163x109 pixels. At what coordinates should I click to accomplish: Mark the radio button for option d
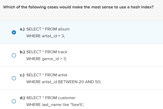coord(14,101)
